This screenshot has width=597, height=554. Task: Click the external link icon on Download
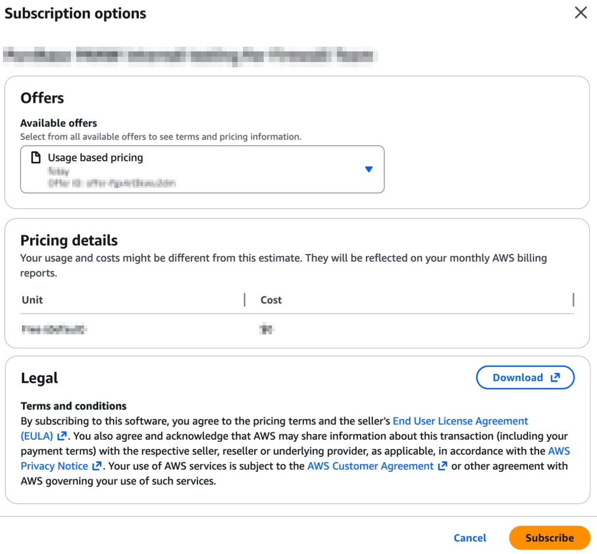(556, 377)
